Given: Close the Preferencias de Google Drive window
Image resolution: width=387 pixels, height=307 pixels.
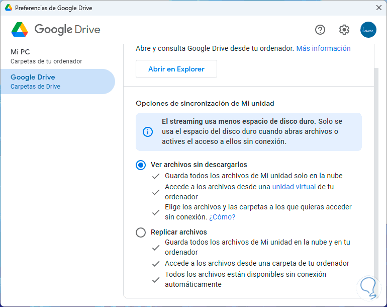Looking at the screenshot, I should point(379,8).
